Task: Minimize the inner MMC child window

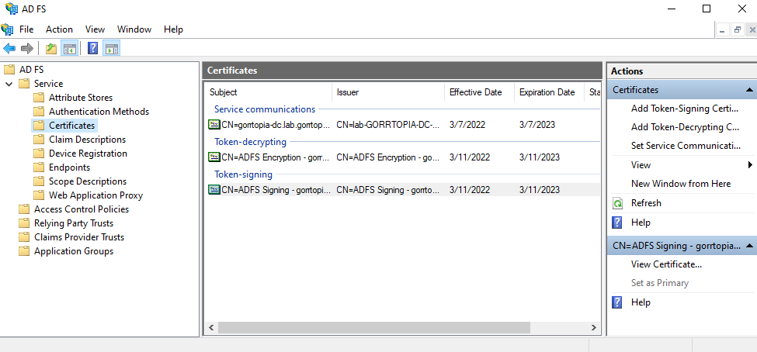Action: pyautogui.click(x=722, y=30)
